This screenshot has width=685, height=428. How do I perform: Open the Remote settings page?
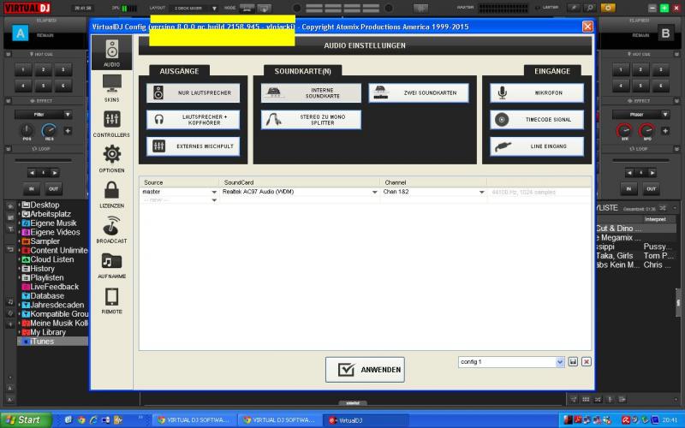(112, 300)
